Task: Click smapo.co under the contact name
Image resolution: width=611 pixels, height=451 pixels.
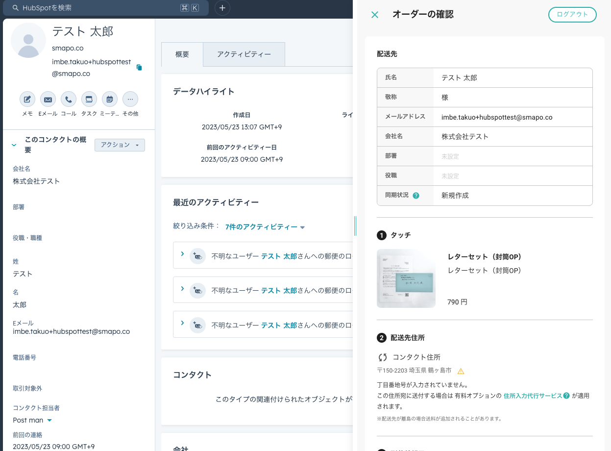Action: pos(68,48)
